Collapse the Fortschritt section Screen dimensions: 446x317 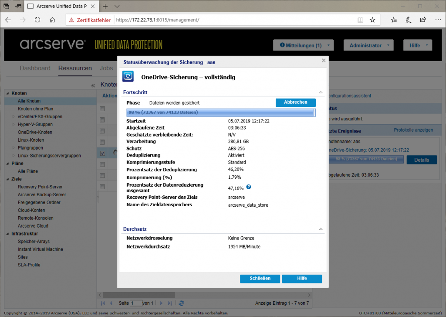tap(321, 92)
